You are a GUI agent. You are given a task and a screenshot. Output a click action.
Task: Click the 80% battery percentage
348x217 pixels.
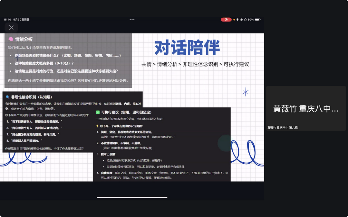(251, 20)
